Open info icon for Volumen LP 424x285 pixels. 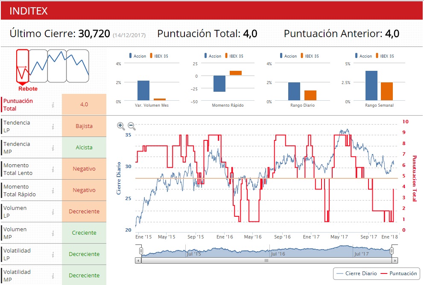click(53, 212)
